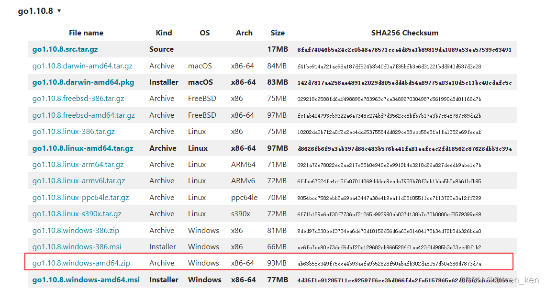
Task: Open go1.10.8.windows-386.zip download
Action: pos(76,231)
